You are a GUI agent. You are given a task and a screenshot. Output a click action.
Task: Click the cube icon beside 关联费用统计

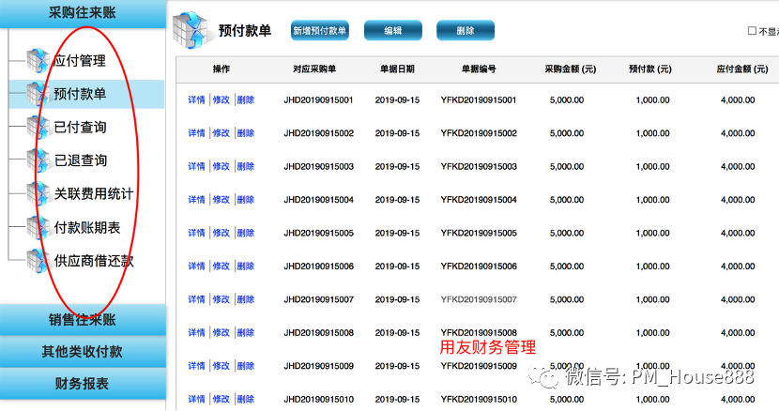point(38,193)
